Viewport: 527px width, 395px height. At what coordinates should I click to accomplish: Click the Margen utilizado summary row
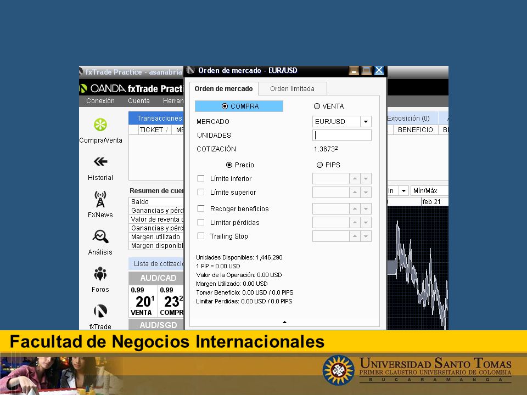(x=156, y=237)
